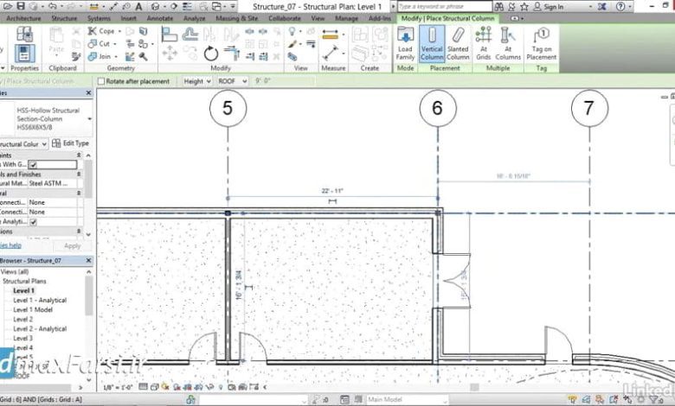Image resolution: width=675 pixels, height=406 pixels.
Task: Click the Join geometry tool
Action: tap(100, 56)
